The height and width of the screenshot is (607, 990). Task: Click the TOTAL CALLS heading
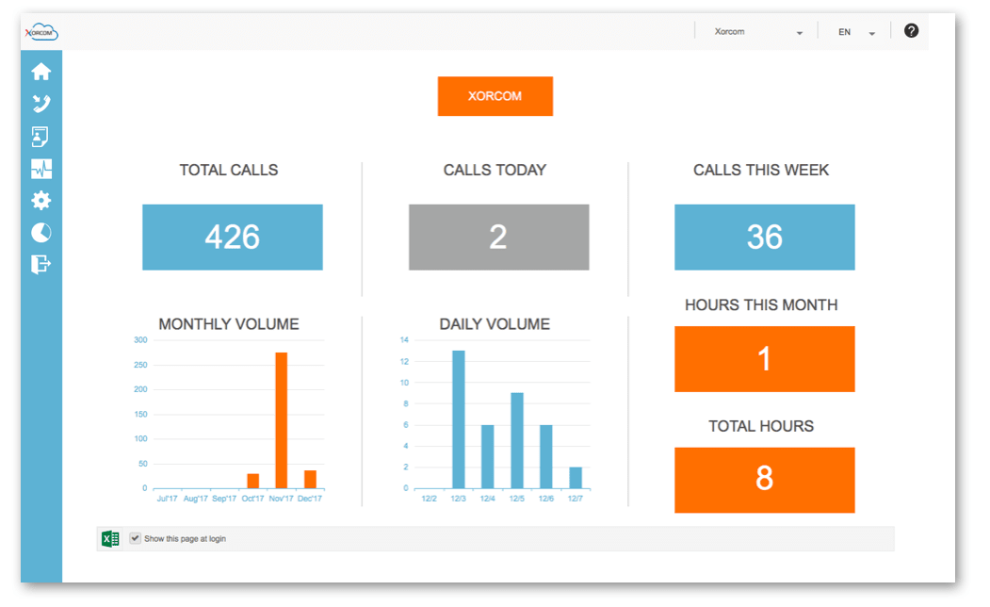pos(229,170)
